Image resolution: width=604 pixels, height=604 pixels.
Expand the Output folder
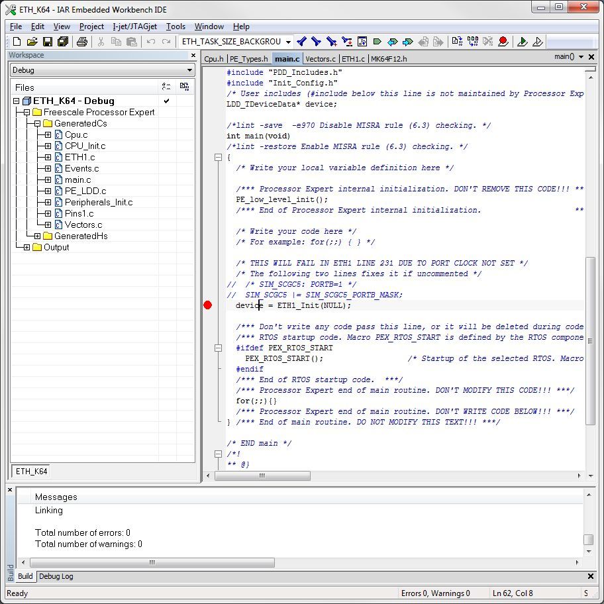coord(26,247)
